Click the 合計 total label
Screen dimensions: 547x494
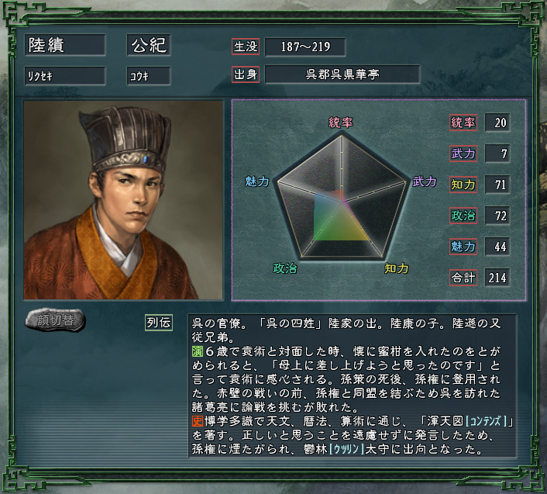pyautogui.click(x=463, y=278)
